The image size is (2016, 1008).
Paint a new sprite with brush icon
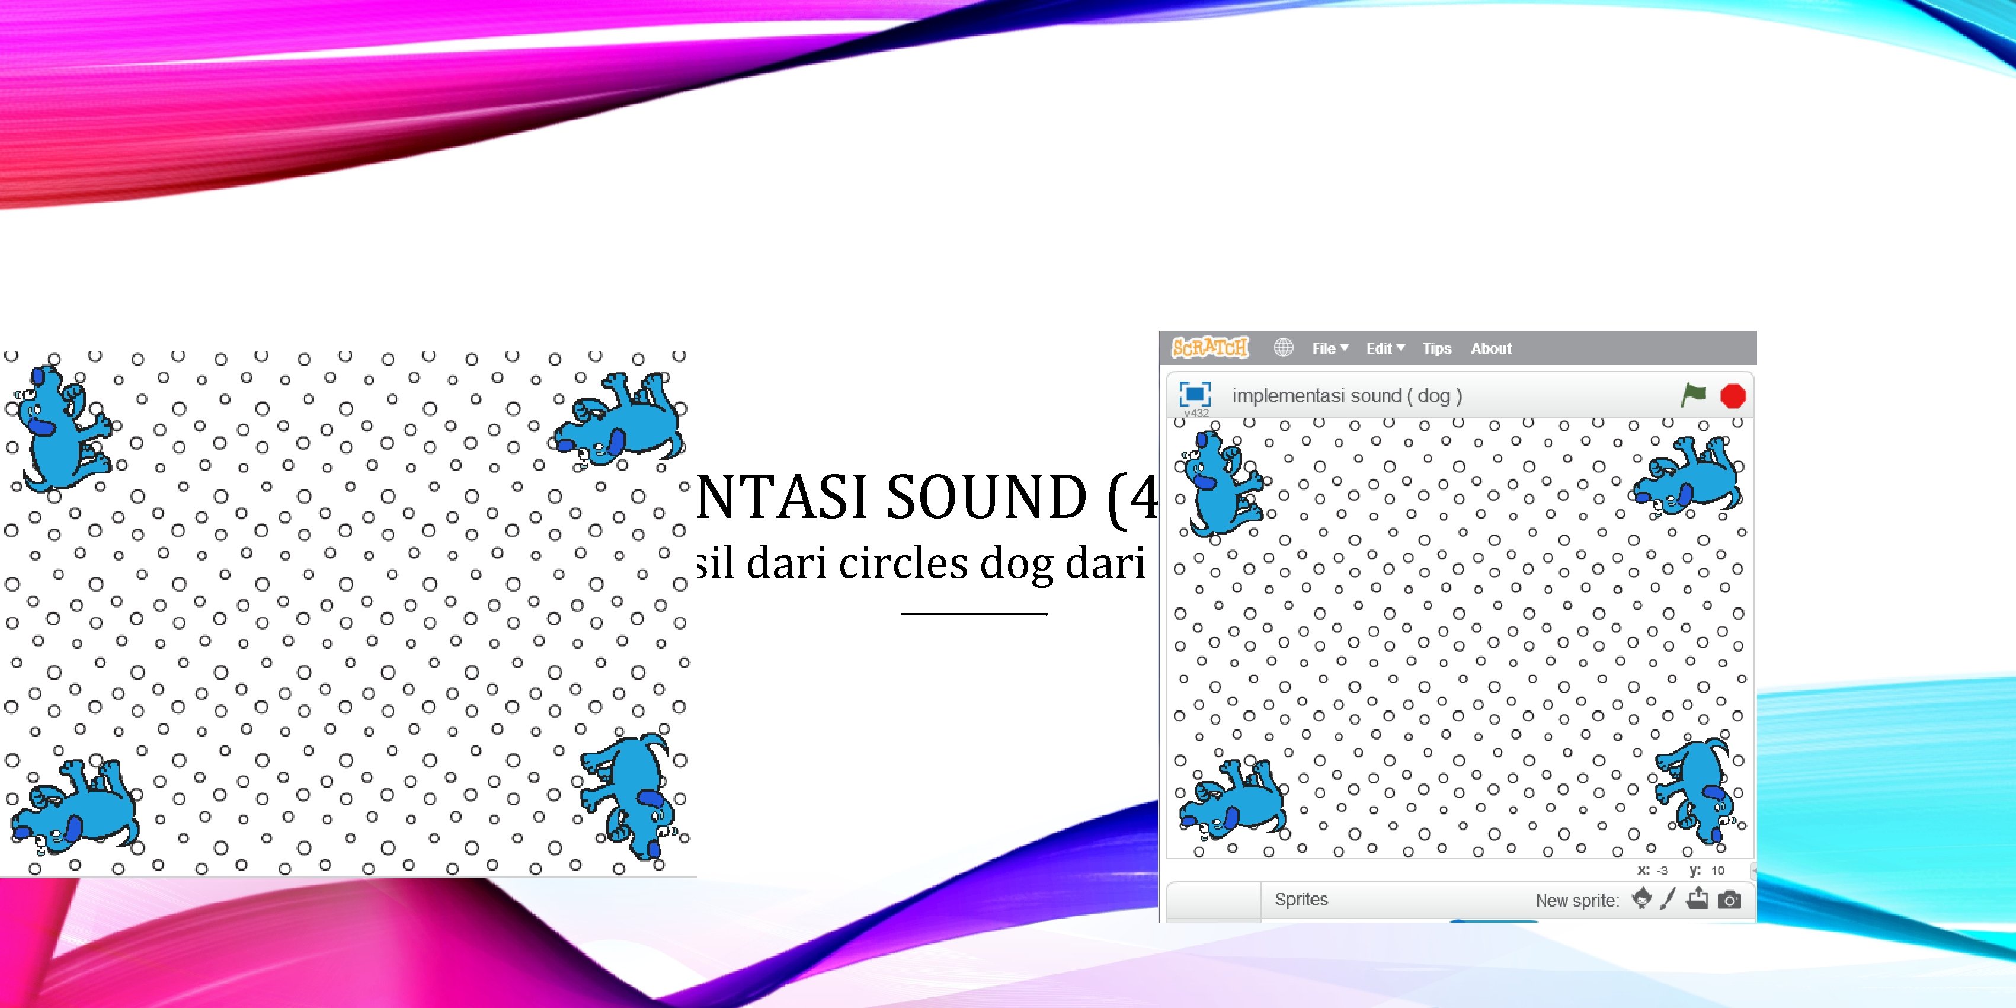pos(1668,898)
